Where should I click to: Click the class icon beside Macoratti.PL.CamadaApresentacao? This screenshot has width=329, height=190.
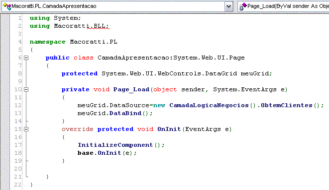(x=7, y=6)
